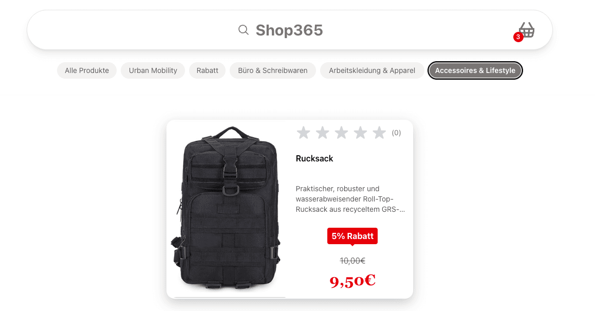Give the Rucksack five stars
This screenshot has width=595, height=311.
coord(379,133)
